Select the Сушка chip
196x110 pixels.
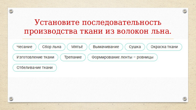(x=135, y=47)
